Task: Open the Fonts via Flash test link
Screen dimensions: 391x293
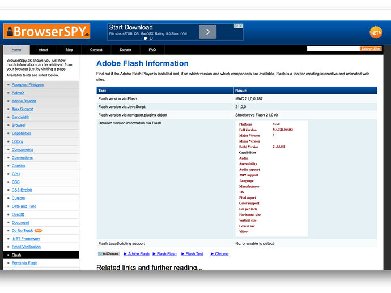Action: click(24, 263)
